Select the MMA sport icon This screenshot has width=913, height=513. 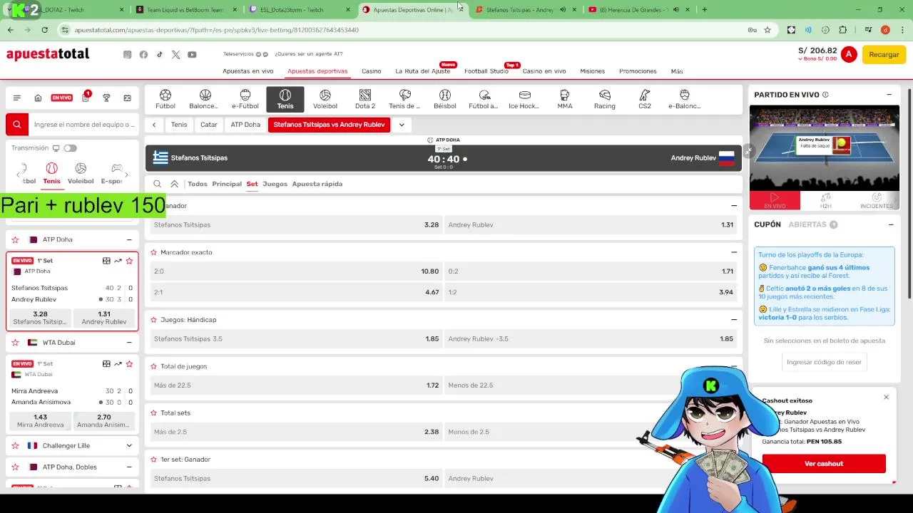click(x=565, y=99)
